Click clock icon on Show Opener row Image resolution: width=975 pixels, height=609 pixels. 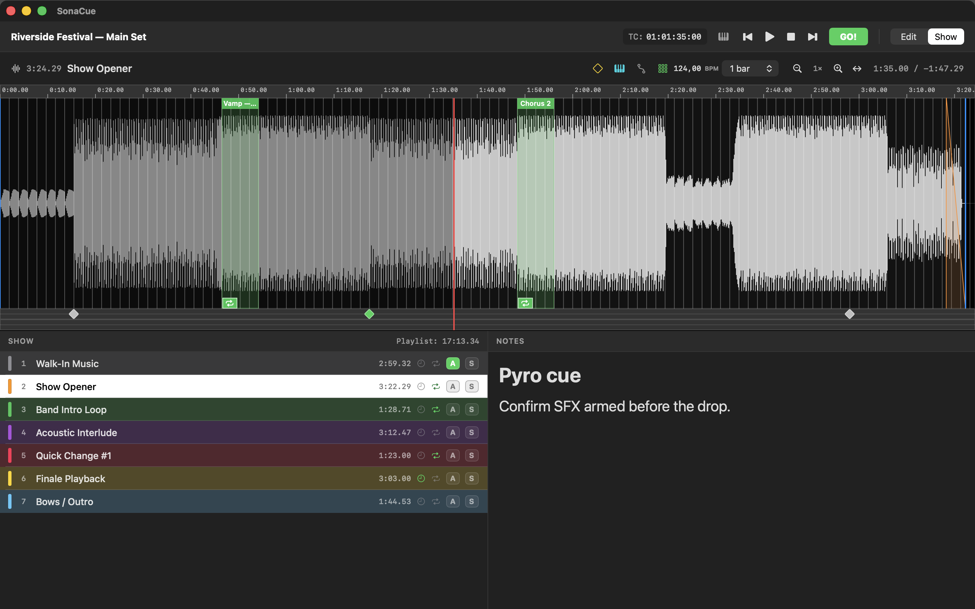tap(421, 386)
